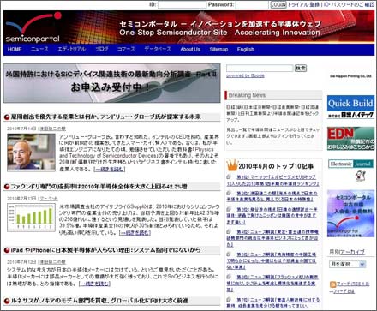The width and height of the screenshot is (377, 311).
Task: Click the 検索 search button
Action: (301, 68)
